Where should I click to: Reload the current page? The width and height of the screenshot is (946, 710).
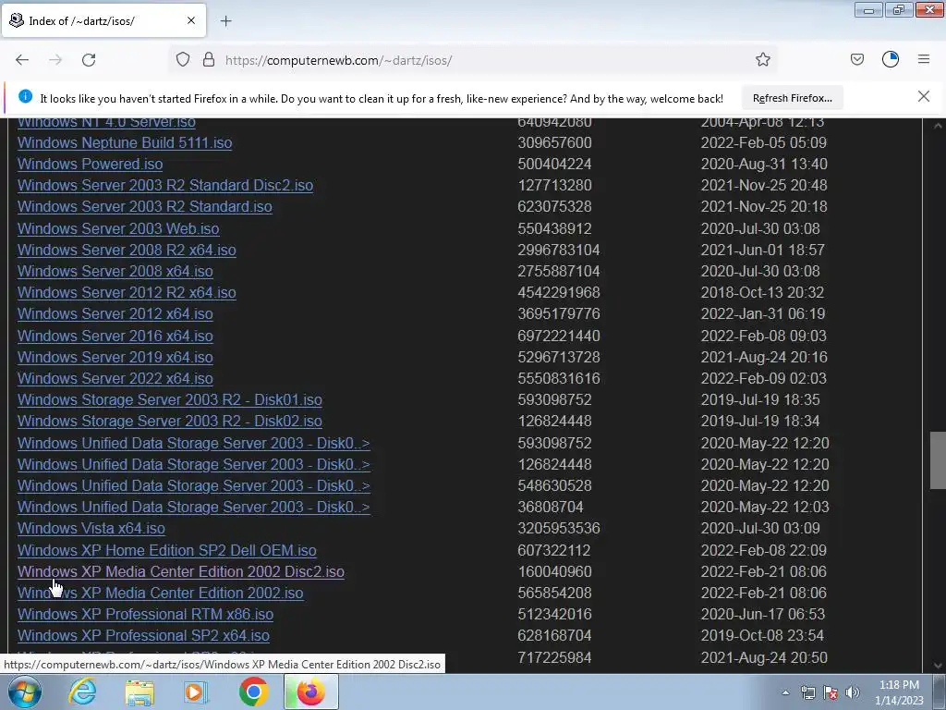[89, 60]
